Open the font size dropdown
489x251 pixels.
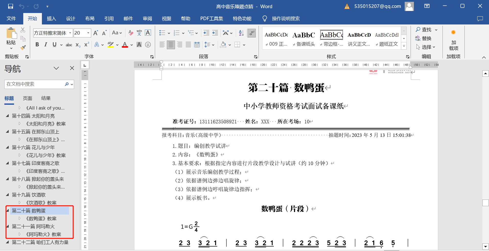click(x=88, y=33)
